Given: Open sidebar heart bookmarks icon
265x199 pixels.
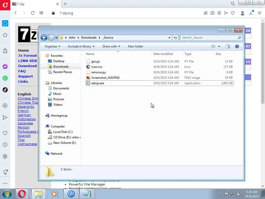Looking at the screenshot, I should [5, 133].
